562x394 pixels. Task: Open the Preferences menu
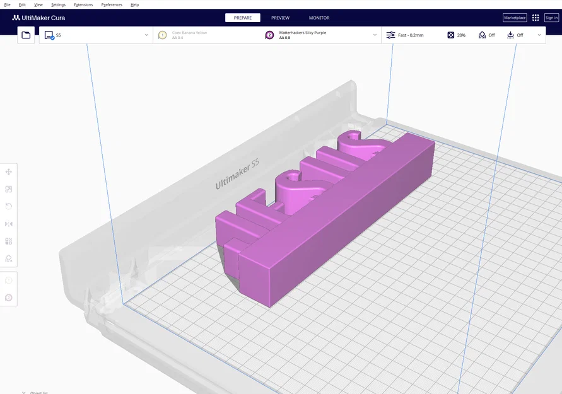pos(112,4)
